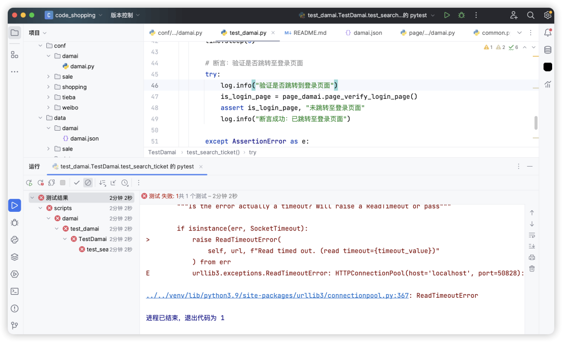Show more tool windows ellipsis
Image resolution: width=562 pixels, height=342 pixels.
click(x=15, y=72)
